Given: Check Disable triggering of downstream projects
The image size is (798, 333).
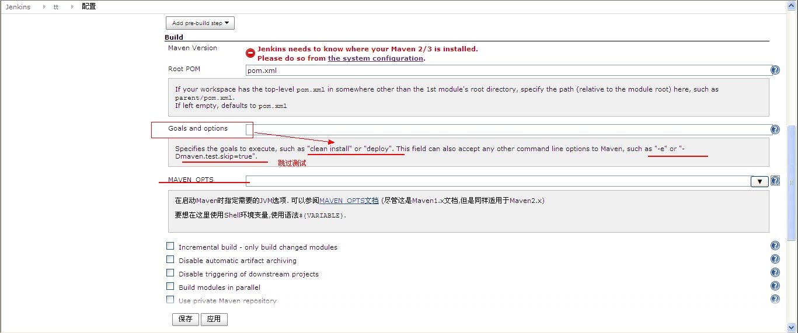Looking at the screenshot, I should tap(170, 273).
